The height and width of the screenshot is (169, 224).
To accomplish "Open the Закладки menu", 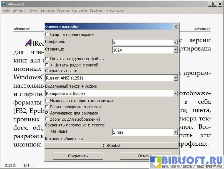I will (x=47, y=11).
